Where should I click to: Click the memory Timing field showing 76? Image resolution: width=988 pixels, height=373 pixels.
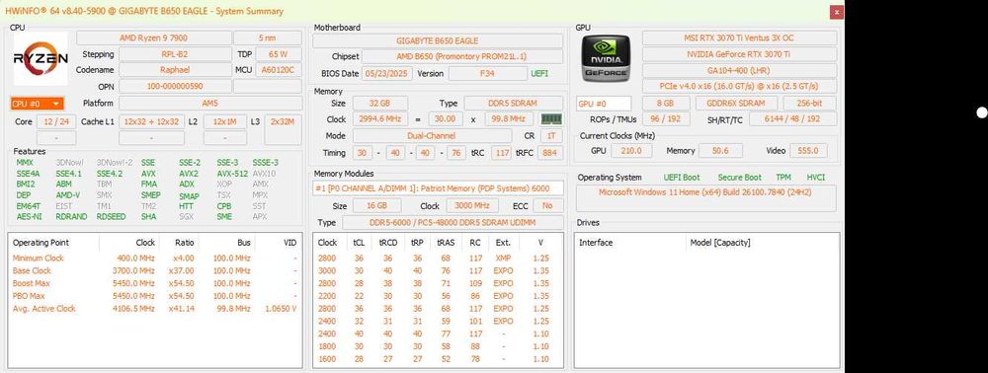point(456,153)
